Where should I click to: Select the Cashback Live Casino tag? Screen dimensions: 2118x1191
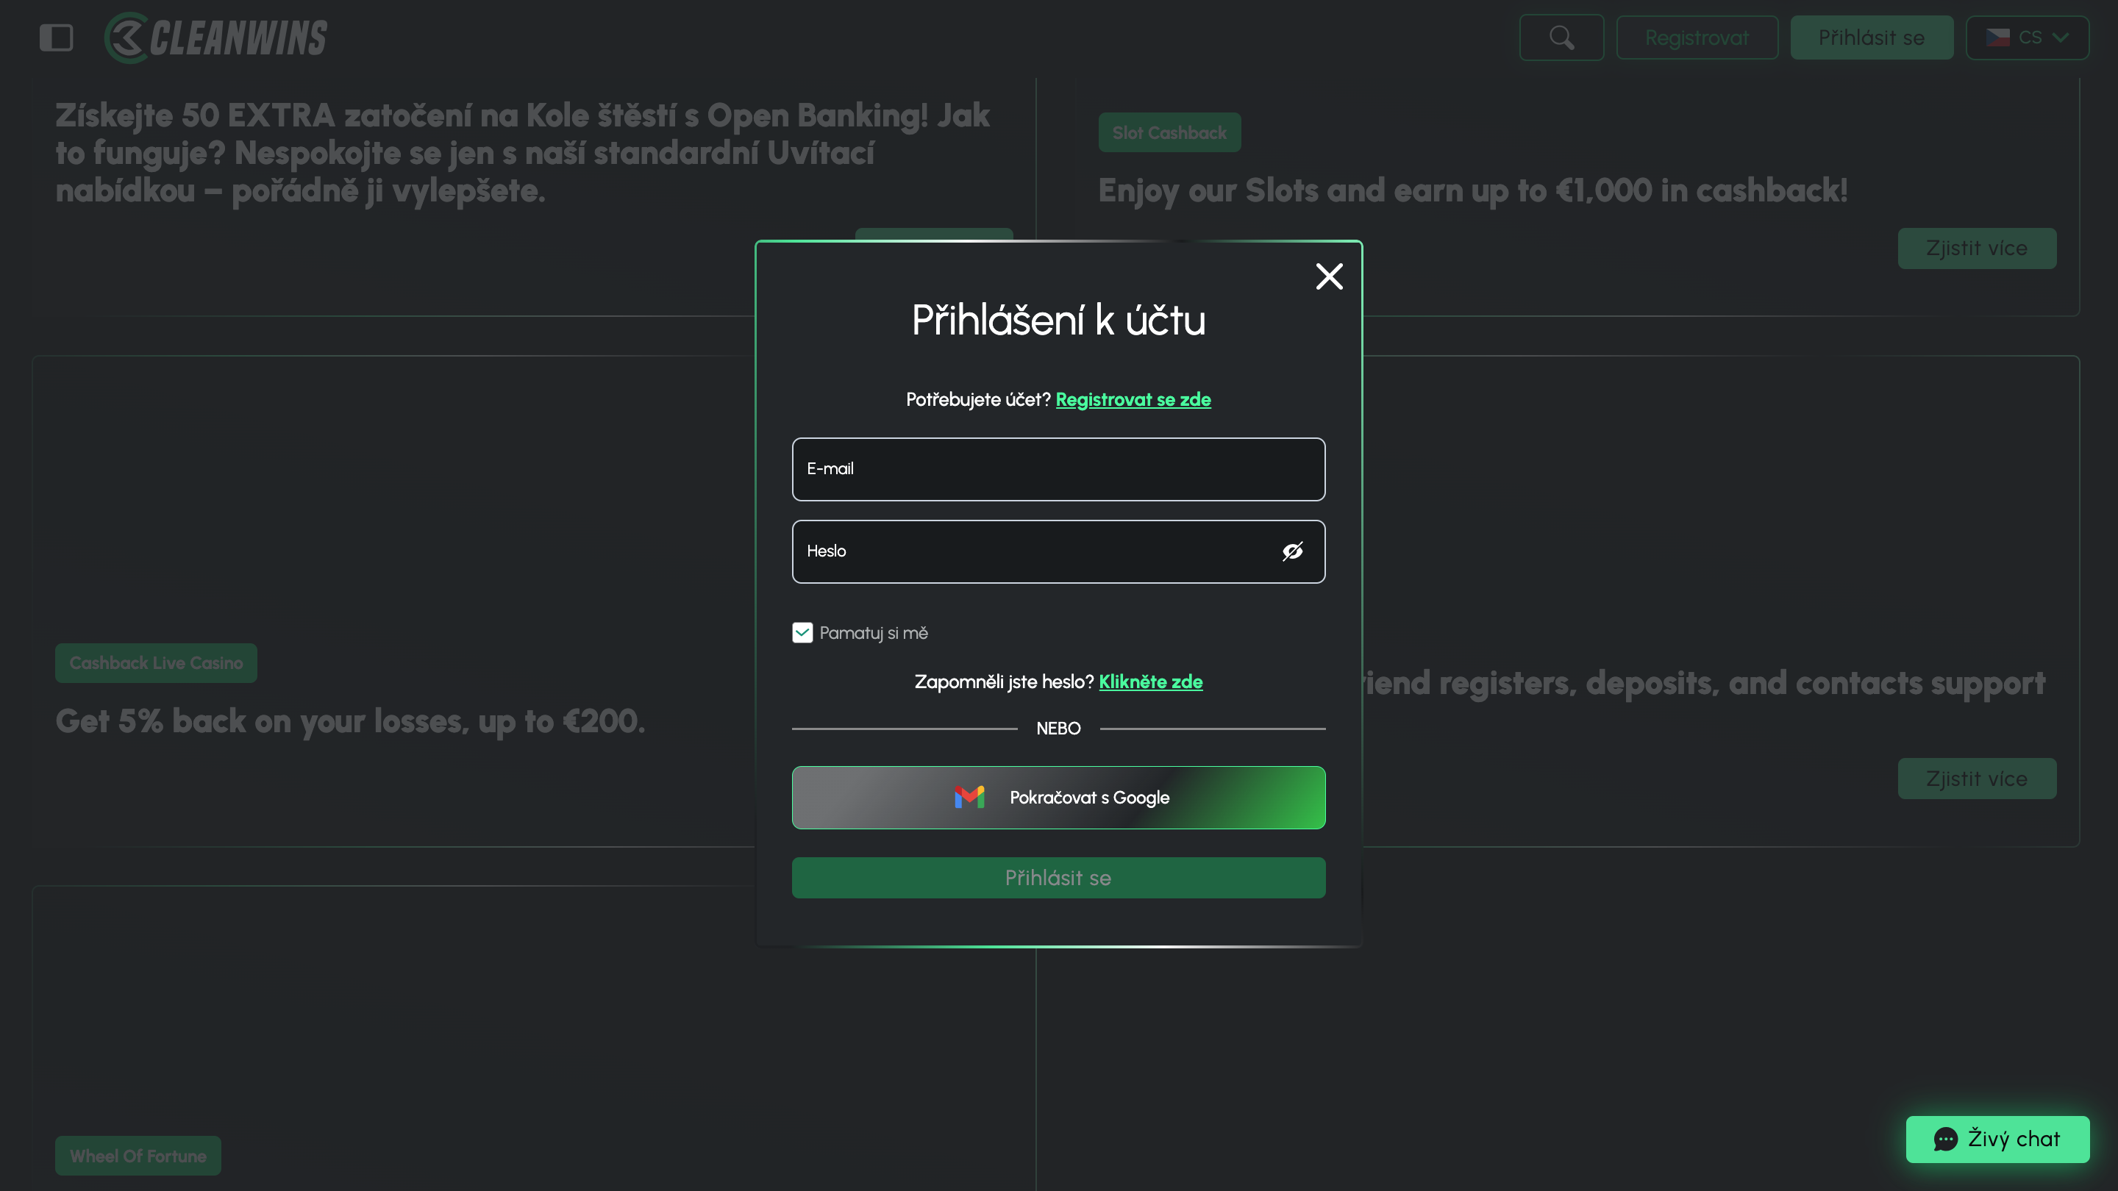(x=156, y=662)
